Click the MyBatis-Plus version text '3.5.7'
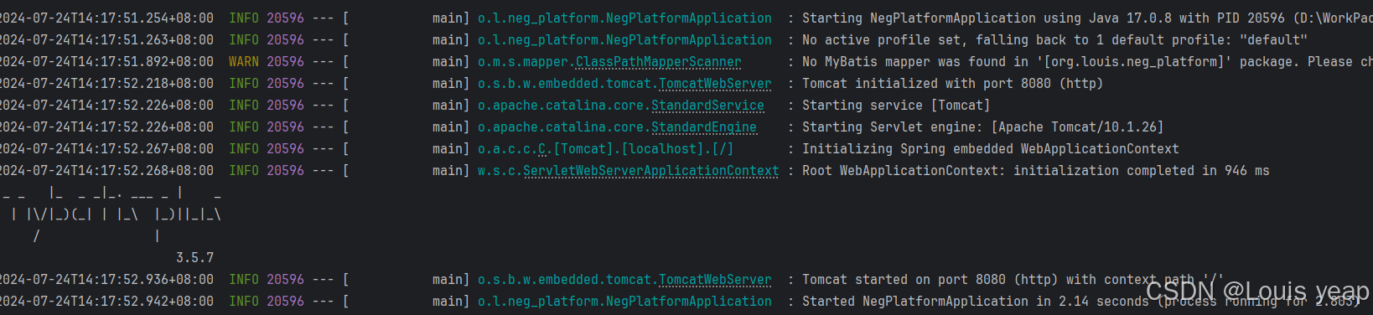The image size is (1373, 315). pos(194,258)
